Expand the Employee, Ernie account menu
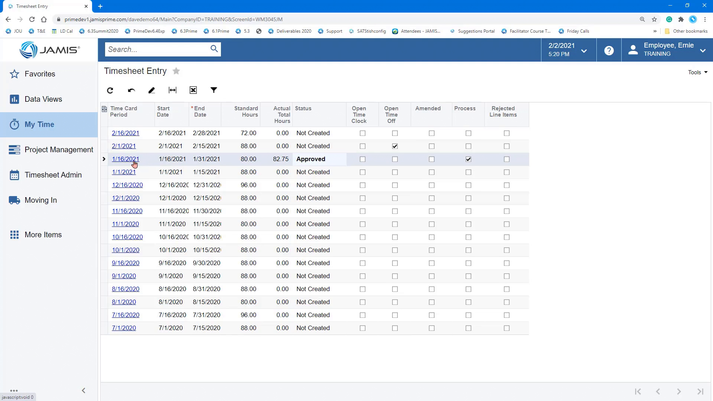This screenshot has height=401, width=713. coord(702,50)
